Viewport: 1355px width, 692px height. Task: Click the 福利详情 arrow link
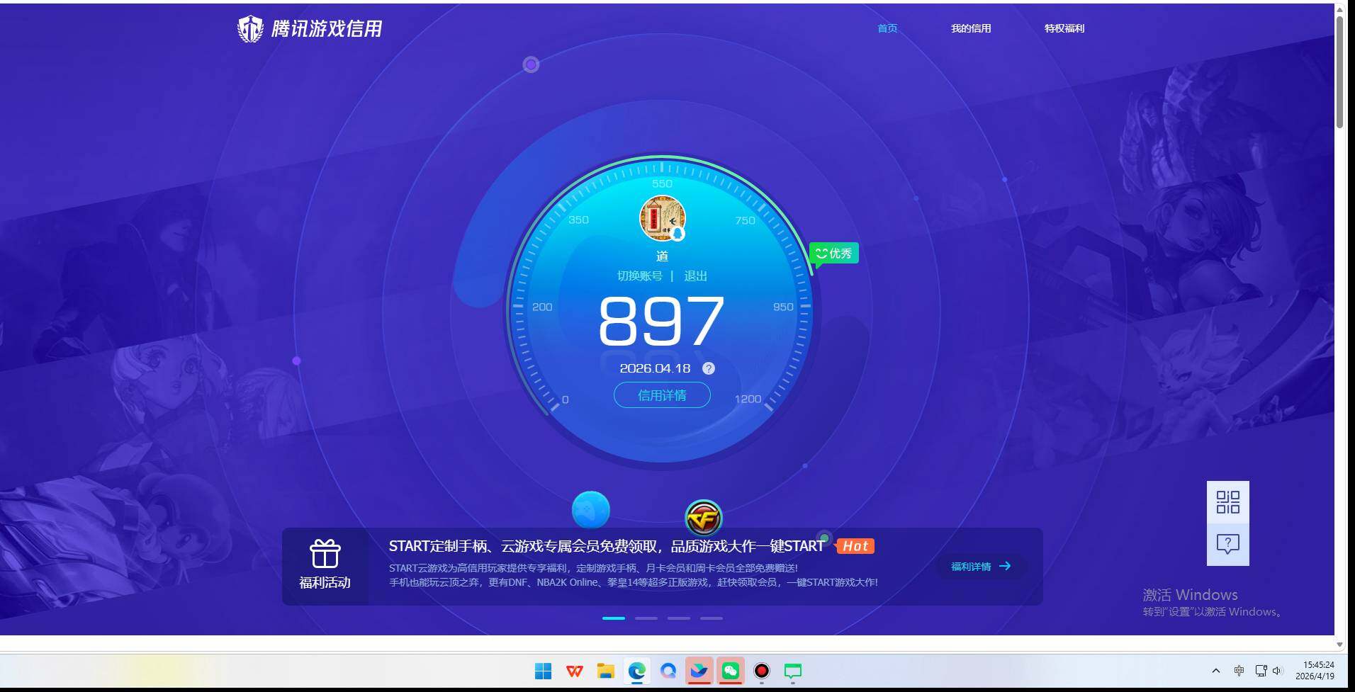coord(978,566)
